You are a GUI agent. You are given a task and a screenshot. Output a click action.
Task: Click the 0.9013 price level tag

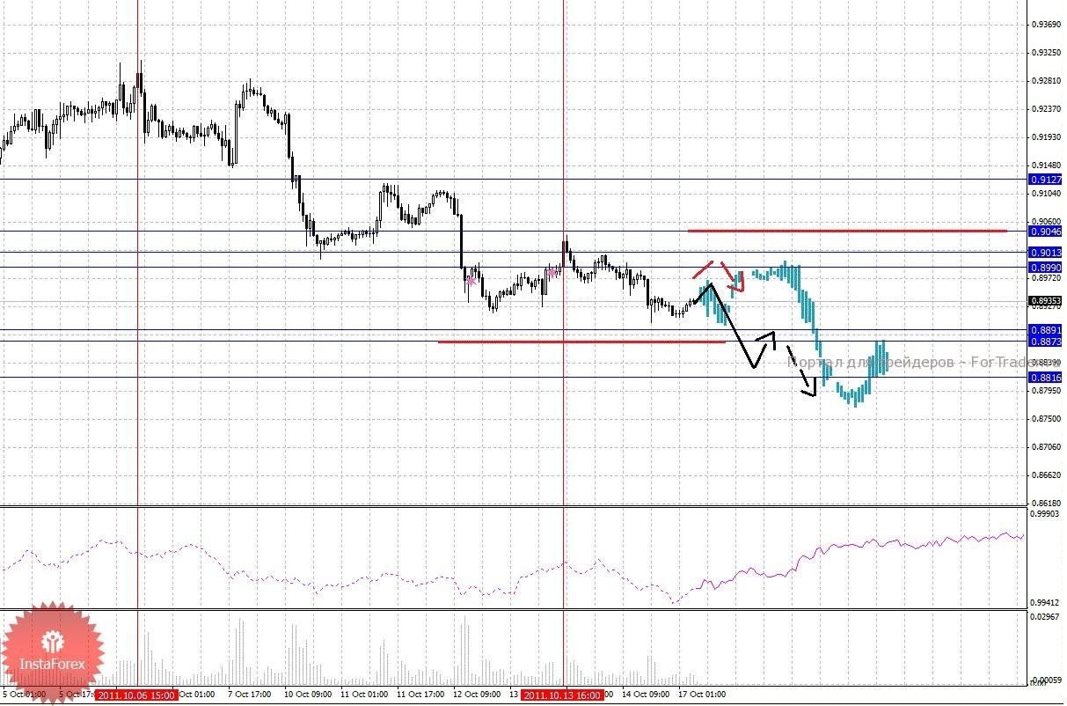1046,252
